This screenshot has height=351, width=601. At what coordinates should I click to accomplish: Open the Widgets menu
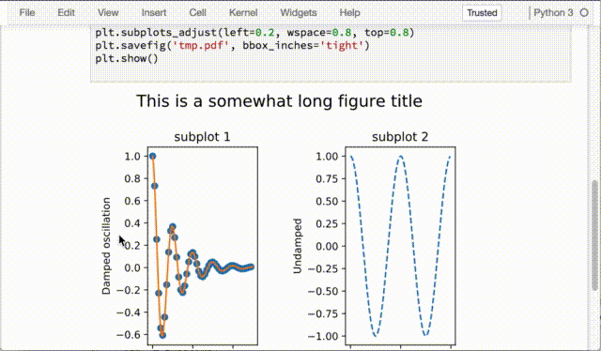tap(299, 12)
